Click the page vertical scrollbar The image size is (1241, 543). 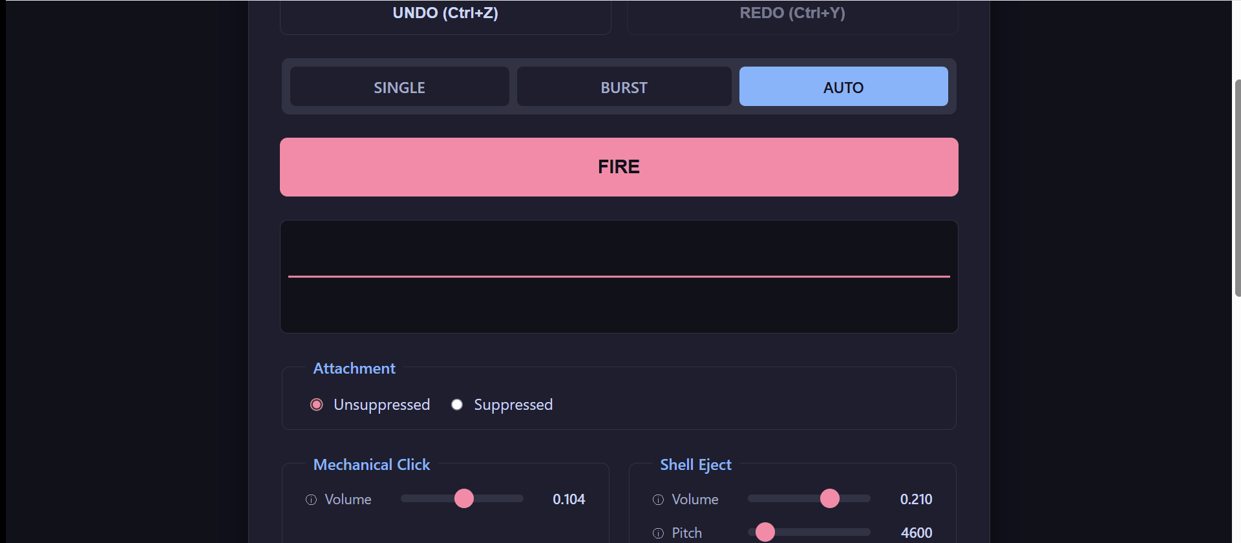pos(1237,187)
